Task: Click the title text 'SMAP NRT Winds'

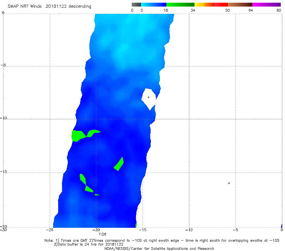Action: coord(25,6)
